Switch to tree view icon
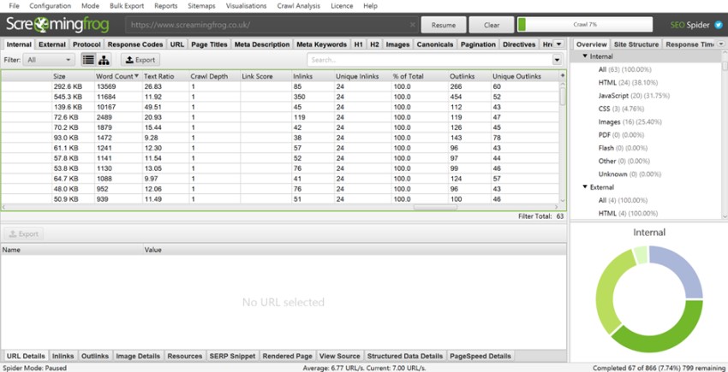The width and height of the screenshot is (728, 372). pos(104,60)
